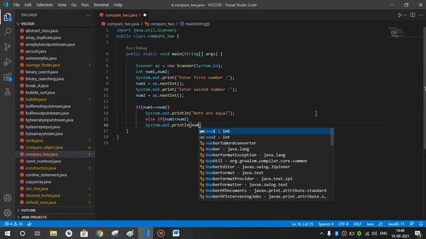
Task: Select NumberFormat - java.text suggestion
Action: point(265,173)
